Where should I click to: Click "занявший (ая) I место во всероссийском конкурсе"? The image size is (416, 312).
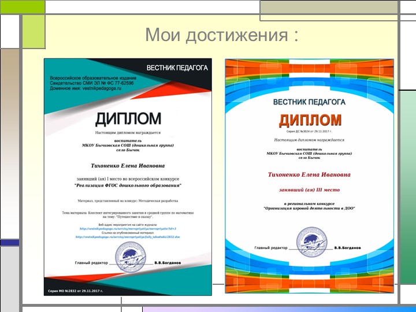point(128,179)
